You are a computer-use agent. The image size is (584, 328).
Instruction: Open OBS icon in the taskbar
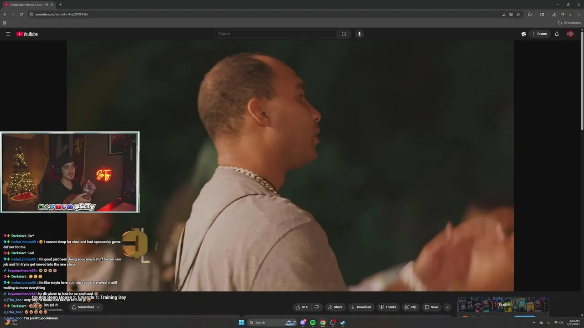(x=333, y=323)
